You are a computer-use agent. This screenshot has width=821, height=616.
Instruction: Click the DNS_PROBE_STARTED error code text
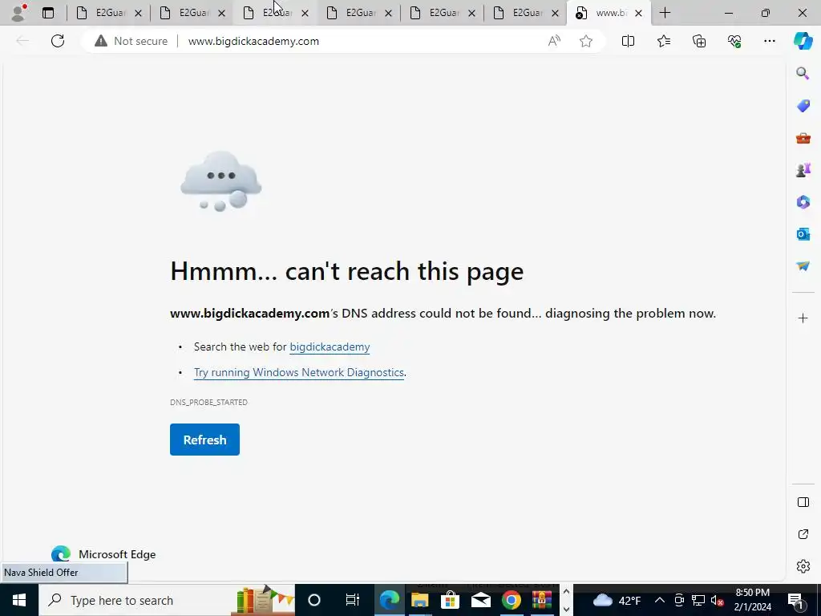209,403
